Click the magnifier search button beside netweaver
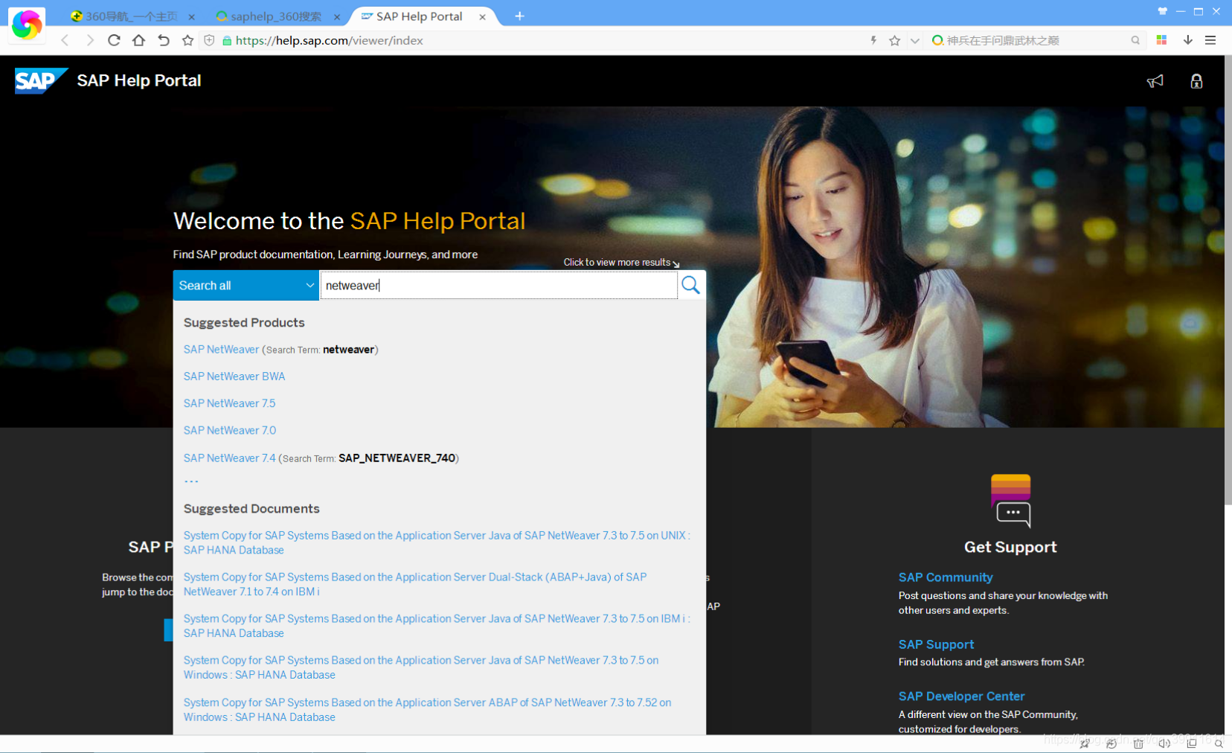 pyautogui.click(x=691, y=285)
